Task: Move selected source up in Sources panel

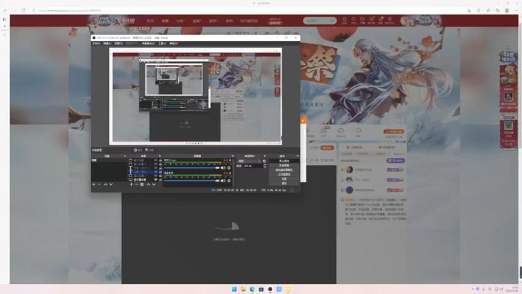Action: 148,184
